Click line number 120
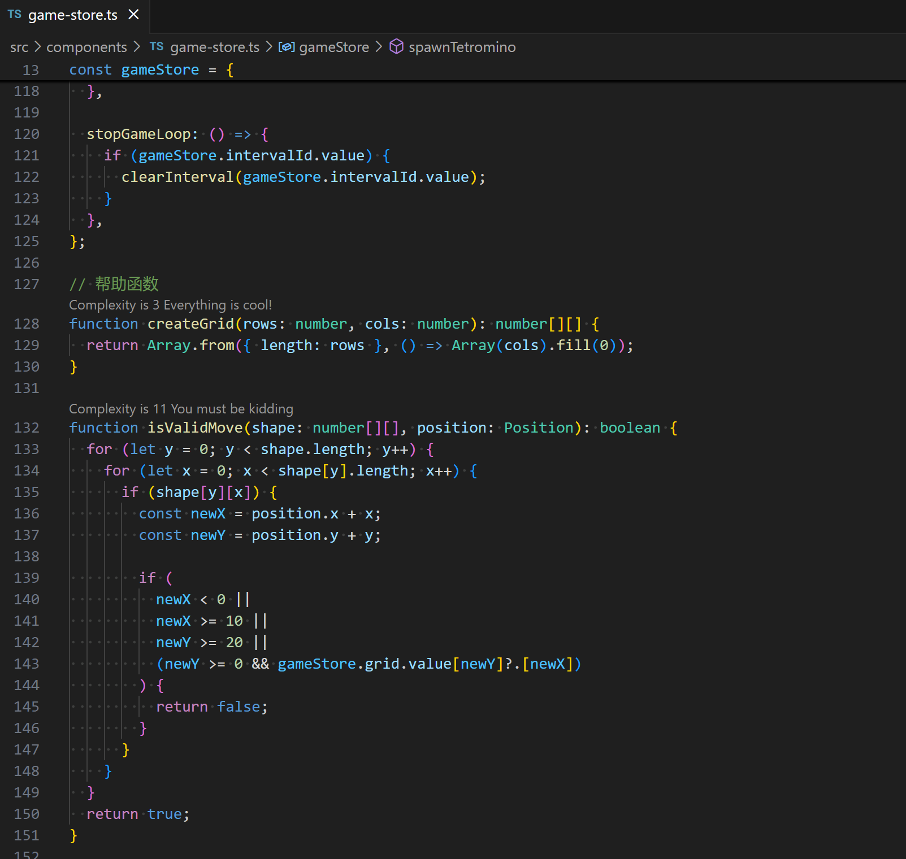This screenshot has width=906, height=859. point(27,134)
